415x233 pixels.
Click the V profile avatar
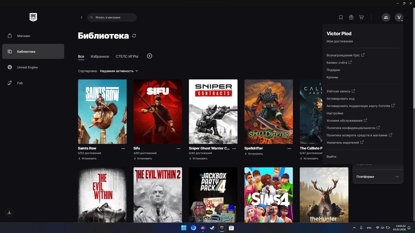tap(399, 17)
